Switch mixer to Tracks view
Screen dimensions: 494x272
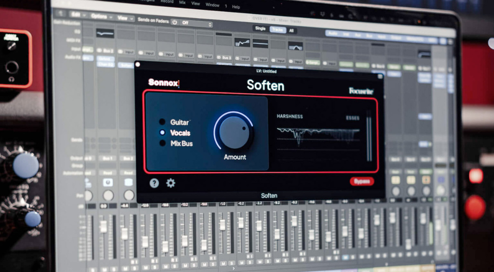(x=277, y=30)
